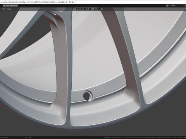Click the scene statistics in status bar
This screenshot has width=186, height=139.
[x=145, y=137]
